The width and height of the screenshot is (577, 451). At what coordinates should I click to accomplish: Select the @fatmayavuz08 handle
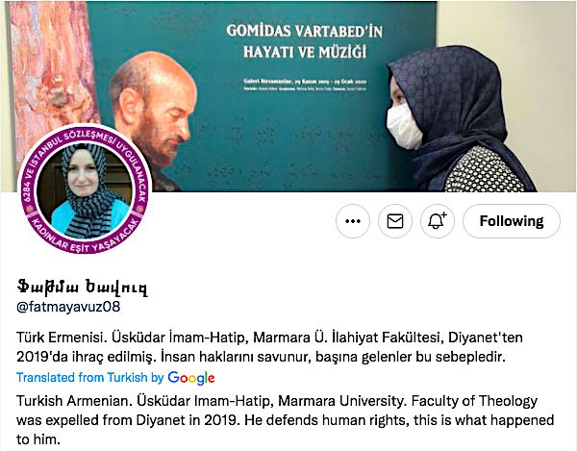[x=68, y=307]
